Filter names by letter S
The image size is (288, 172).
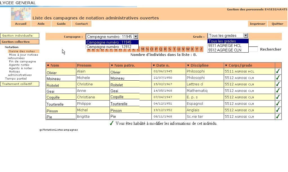point(170,49)
